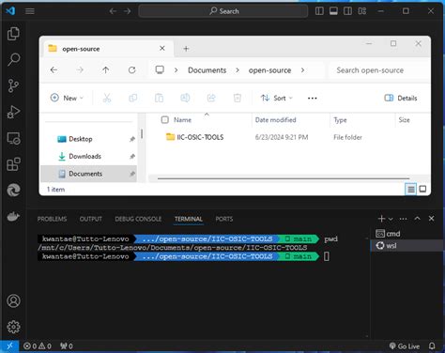This screenshot has width=445, height=353.
Task: Expand chevron before Documents in address bar
Action: coord(176,70)
